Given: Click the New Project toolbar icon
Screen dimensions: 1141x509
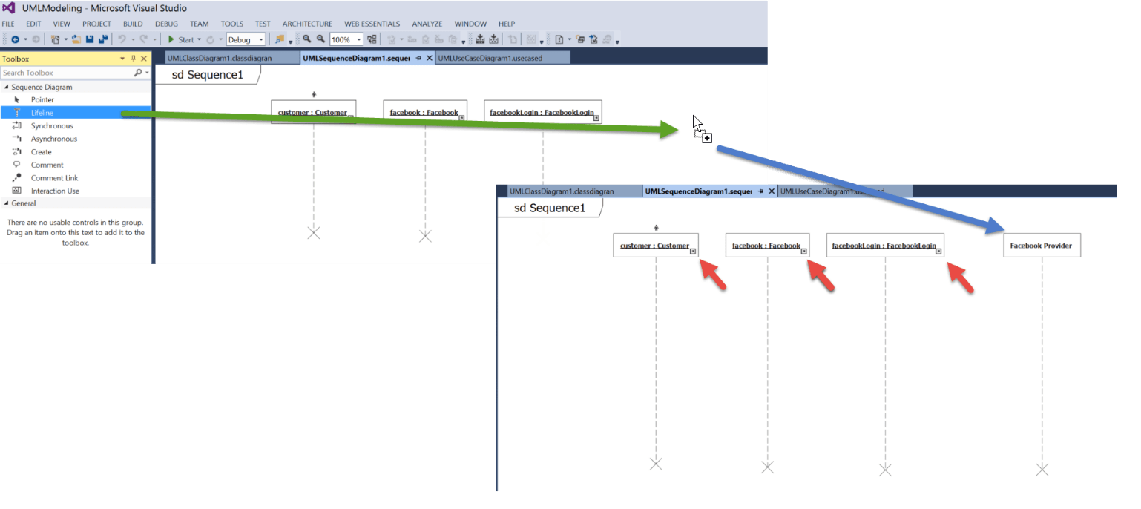Looking at the screenshot, I should 56,39.
